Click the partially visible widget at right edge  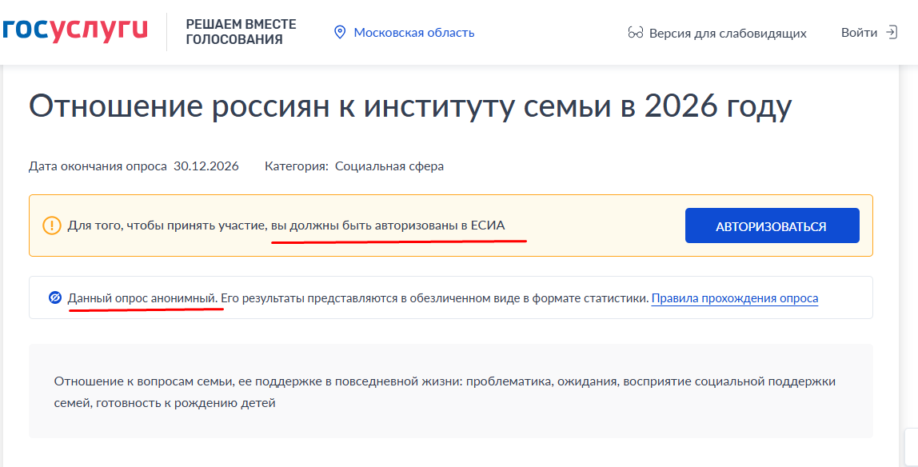coord(912,448)
